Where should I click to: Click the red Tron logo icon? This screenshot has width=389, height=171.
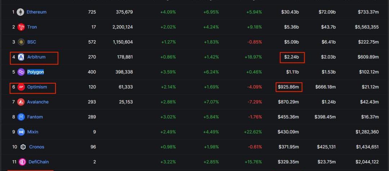pyautogui.click(x=21, y=27)
